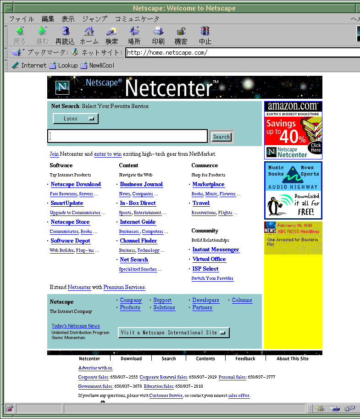The height and width of the screenshot is (419, 360).
Task: Open the amazon.com Savings banner ad
Action: pos(293,130)
